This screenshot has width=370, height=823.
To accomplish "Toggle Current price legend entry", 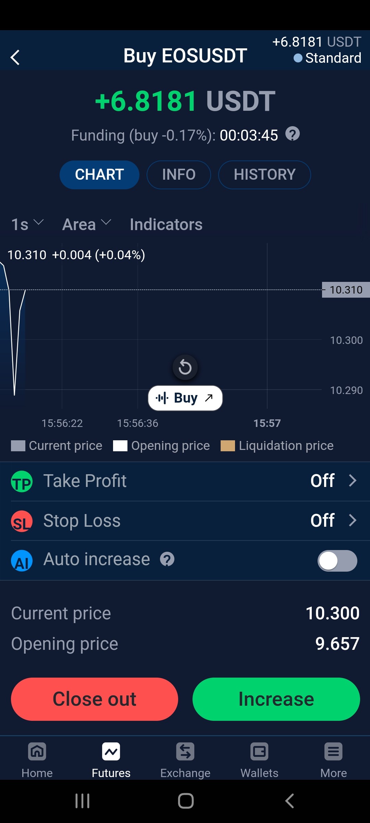I will (57, 445).
